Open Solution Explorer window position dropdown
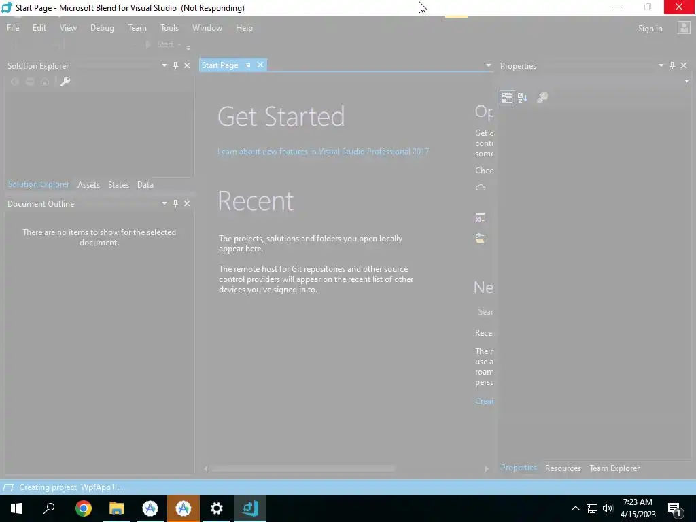The height and width of the screenshot is (522, 696). [164, 65]
